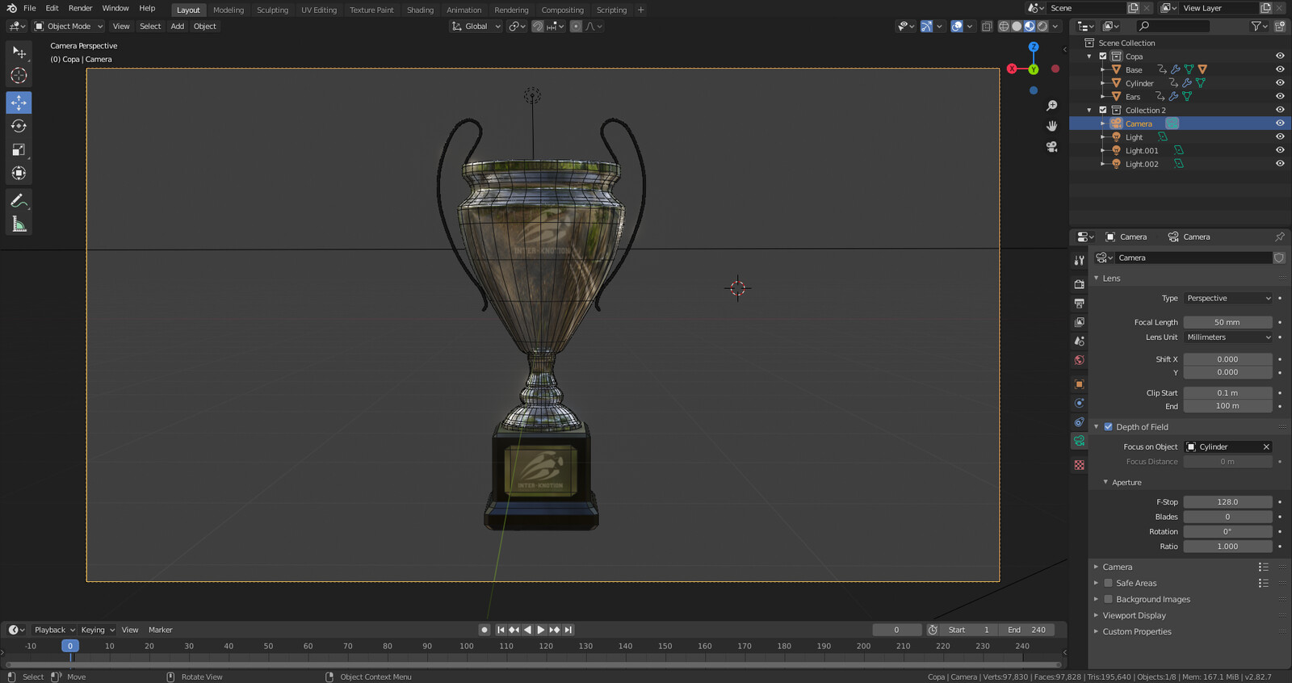Switch to the UV Editing workspace tab
Viewport: 1292px width, 683px height.
pos(319,10)
